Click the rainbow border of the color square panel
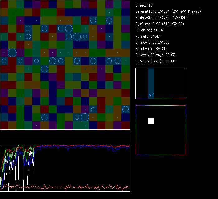This screenshot has width=218, height=199. [136, 130]
